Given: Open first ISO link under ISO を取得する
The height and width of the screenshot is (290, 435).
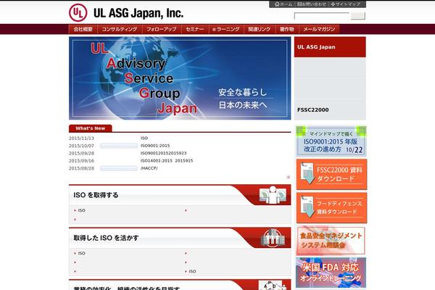Looking at the screenshot, I should click(x=81, y=211).
